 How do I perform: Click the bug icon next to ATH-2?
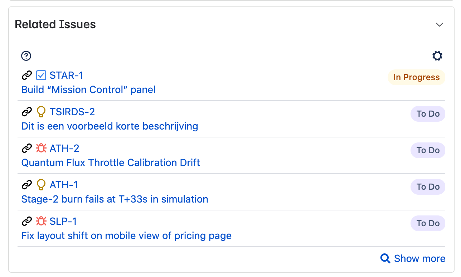(x=41, y=149)
